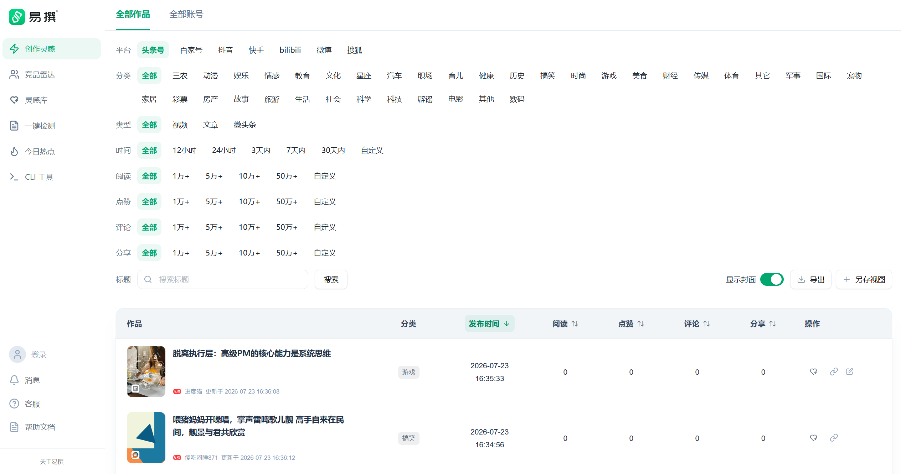Click the 另存视图 button

pos(864,279)
